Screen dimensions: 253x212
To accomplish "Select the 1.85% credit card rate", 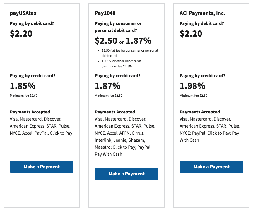I will click(x=21, y=86).
